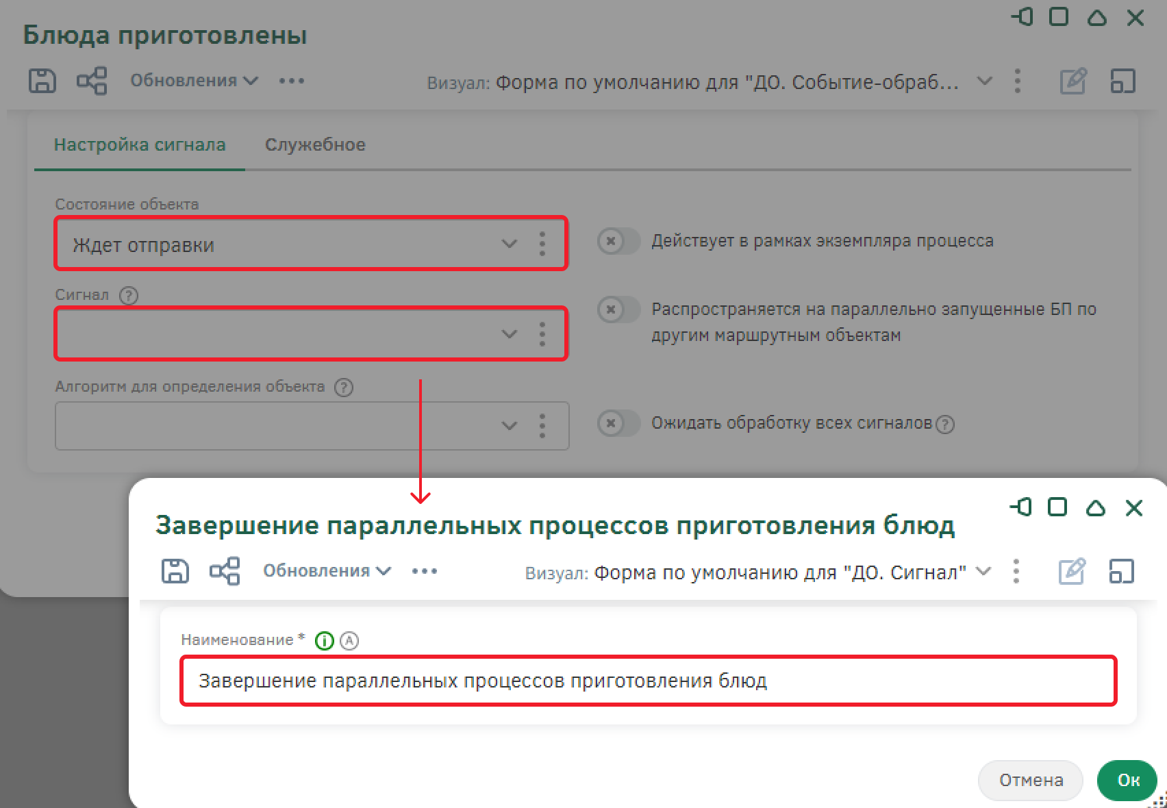This screenshot has height=808, width=1167.
Task: Enable Распространяется на параллельно запущенные БП switch
Action: [618, 310]
